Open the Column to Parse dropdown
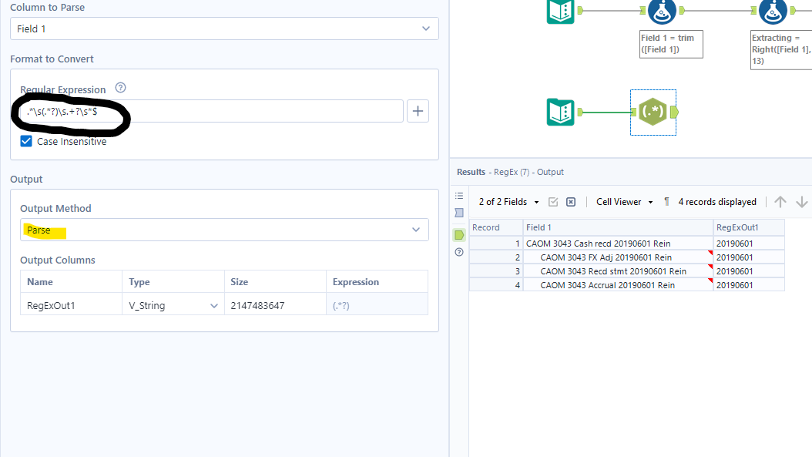 click(224, 29)
